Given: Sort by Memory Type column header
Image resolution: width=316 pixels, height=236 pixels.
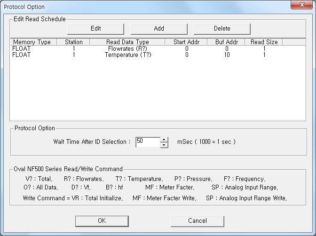Looking at the screenshot, I should (32, 42).
